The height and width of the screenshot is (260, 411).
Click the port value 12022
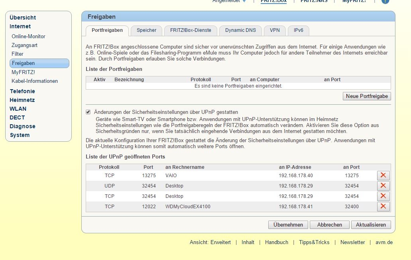[x=149, y=207]
